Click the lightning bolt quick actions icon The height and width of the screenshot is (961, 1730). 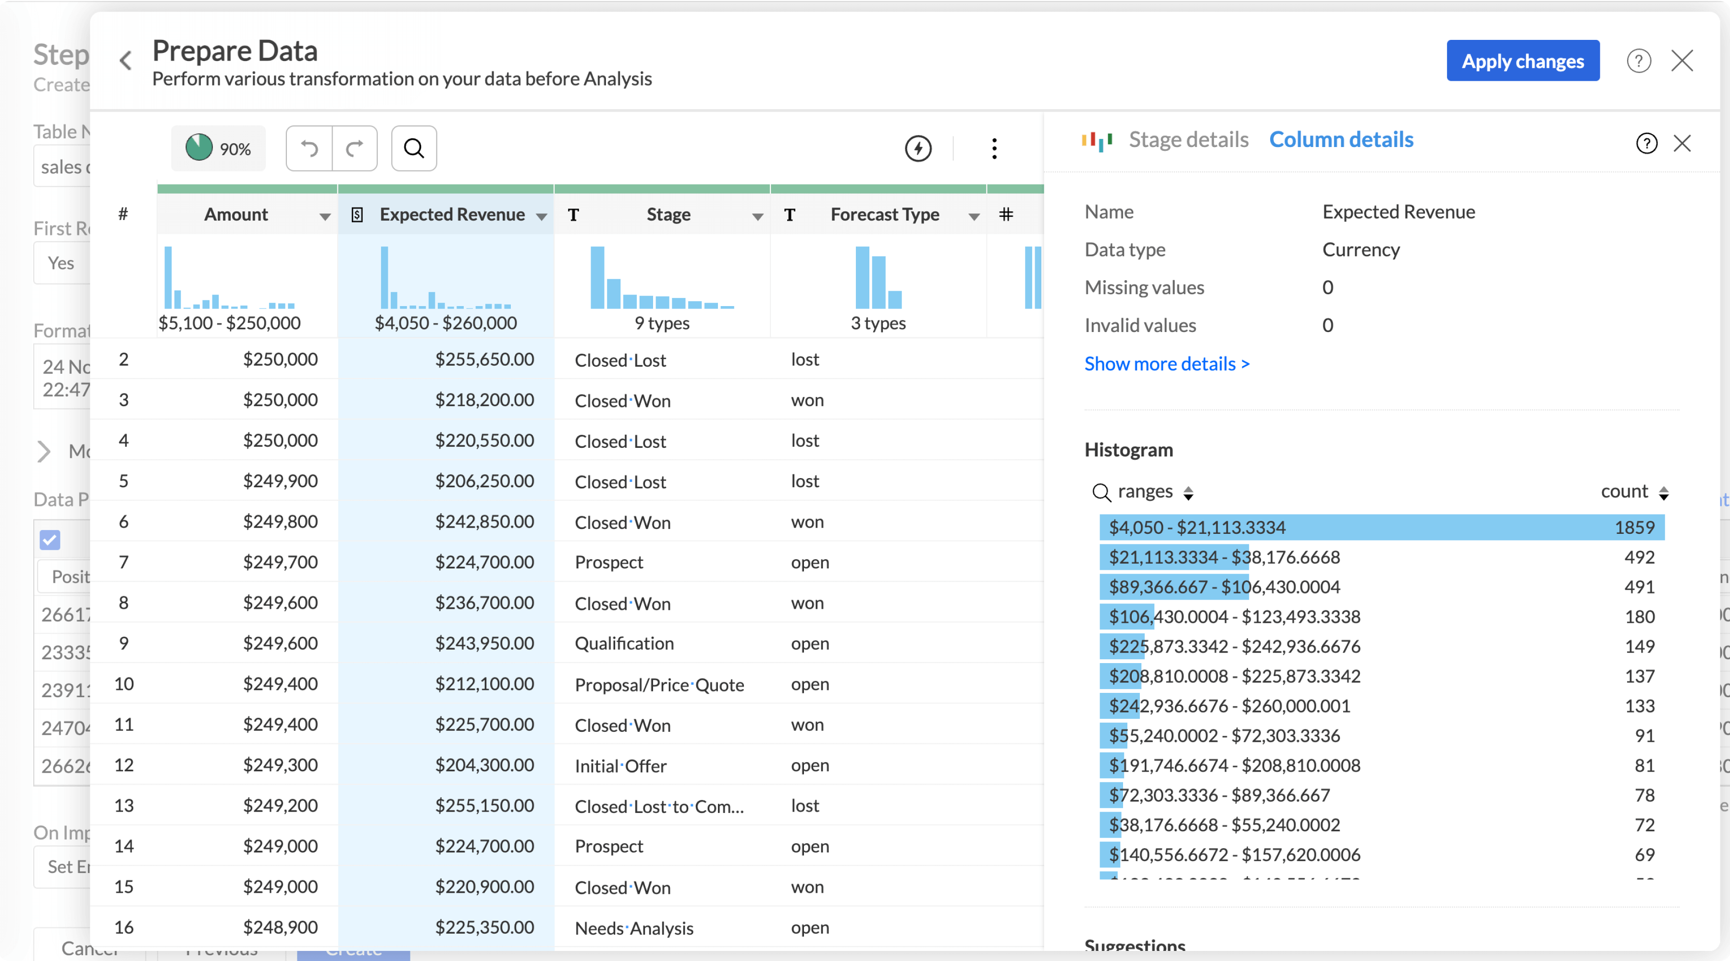pos(918,148)
